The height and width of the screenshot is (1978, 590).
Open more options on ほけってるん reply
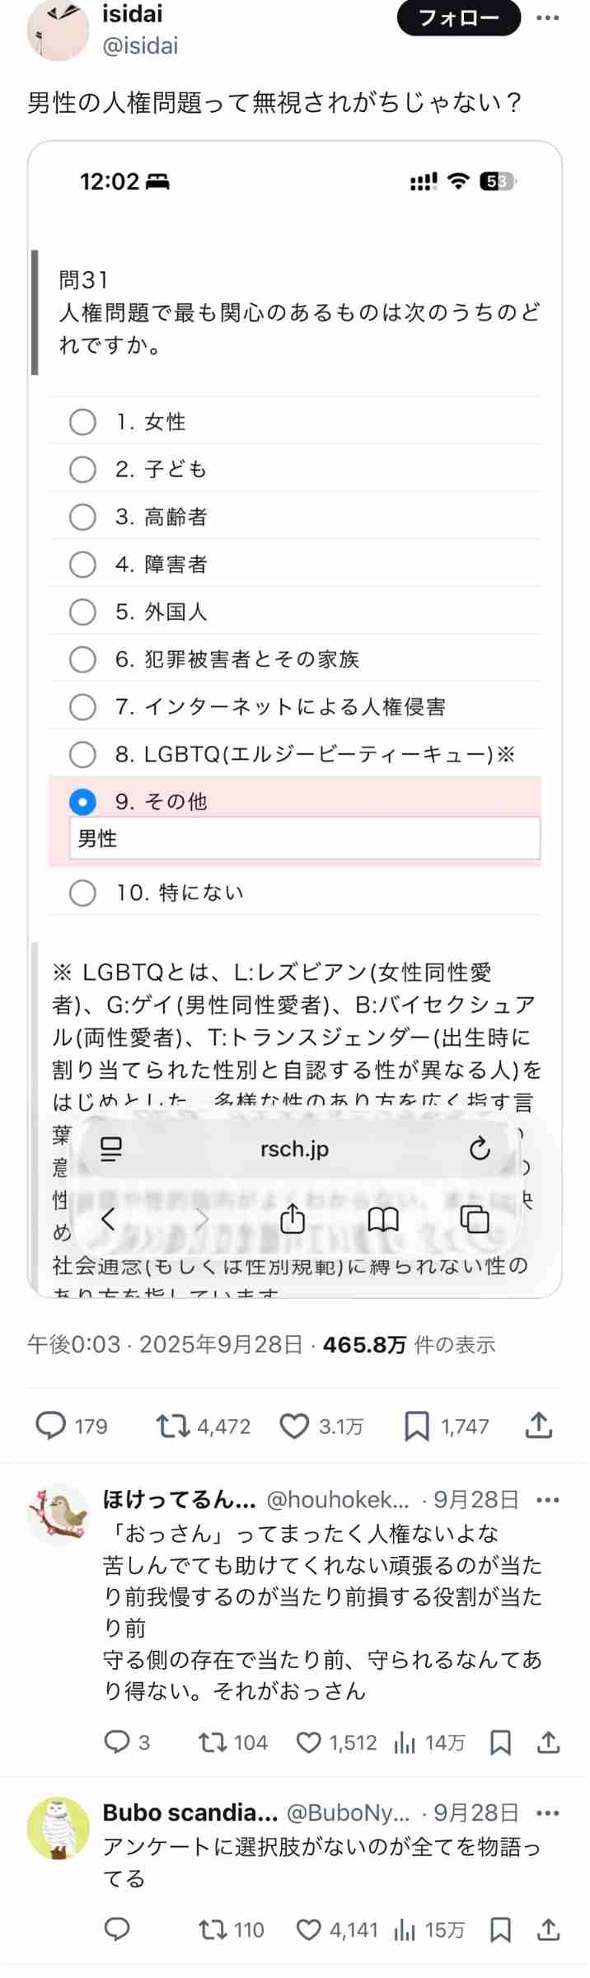tap(547, 1500)
